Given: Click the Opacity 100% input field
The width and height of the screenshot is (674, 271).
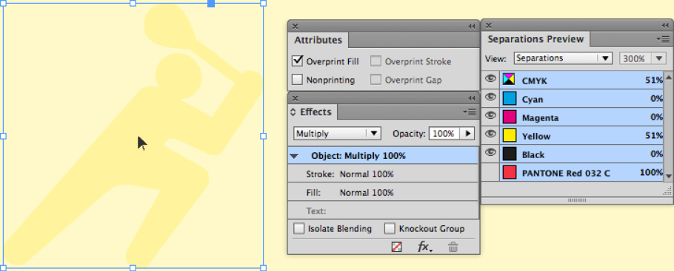Looking at the screenshot, I should point(444,134).
